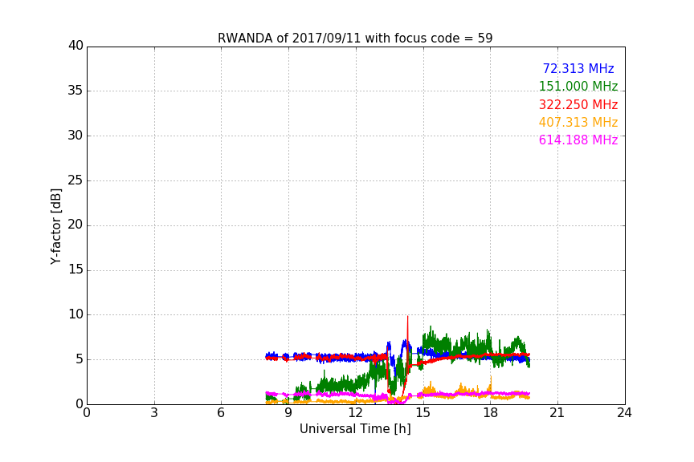Click the y-axis tick label 30
694x462 pixels.
(76, 136)
